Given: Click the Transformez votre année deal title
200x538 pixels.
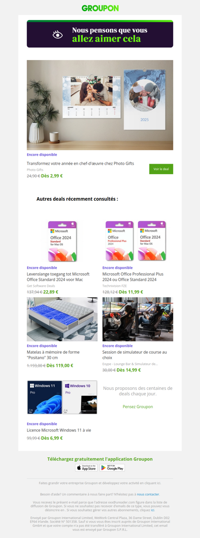Looking at the screenshot, I should (80, 164).
